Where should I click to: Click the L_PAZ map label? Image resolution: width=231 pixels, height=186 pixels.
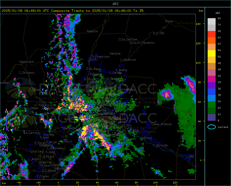(190, 157)
